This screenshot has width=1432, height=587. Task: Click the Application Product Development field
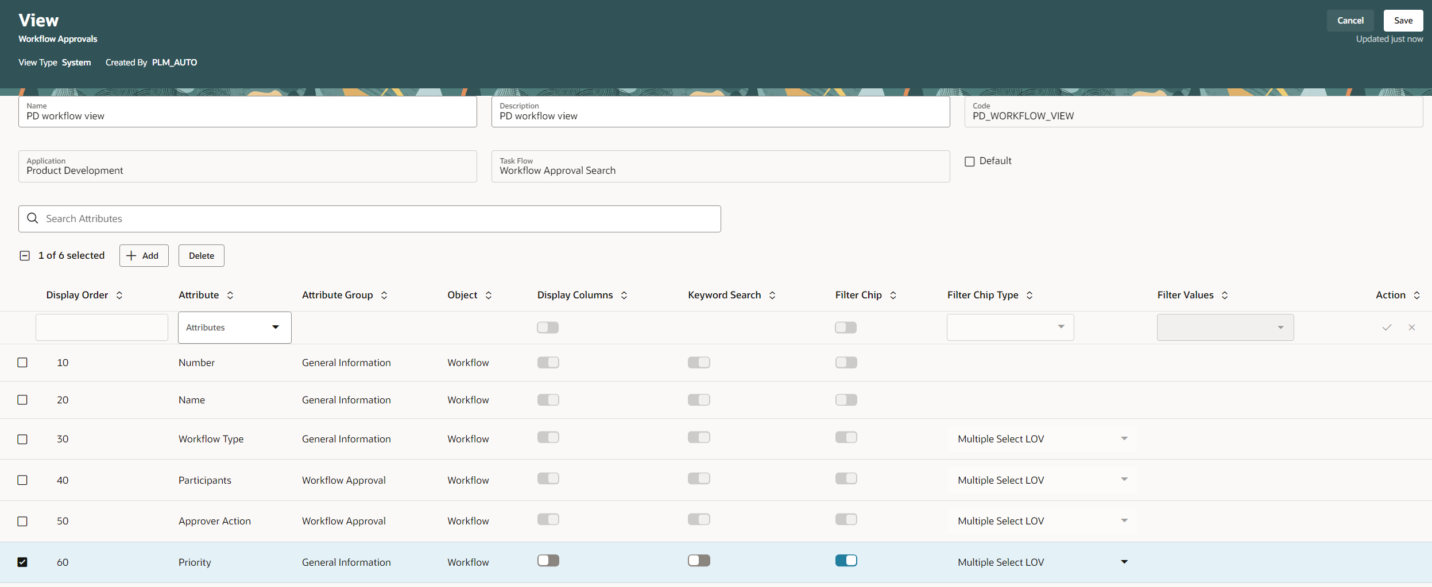click(247, 166)
